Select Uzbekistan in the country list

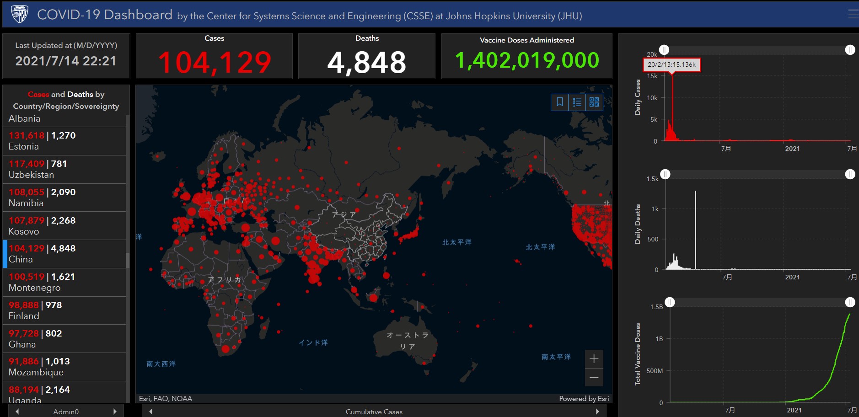point(64,170)
